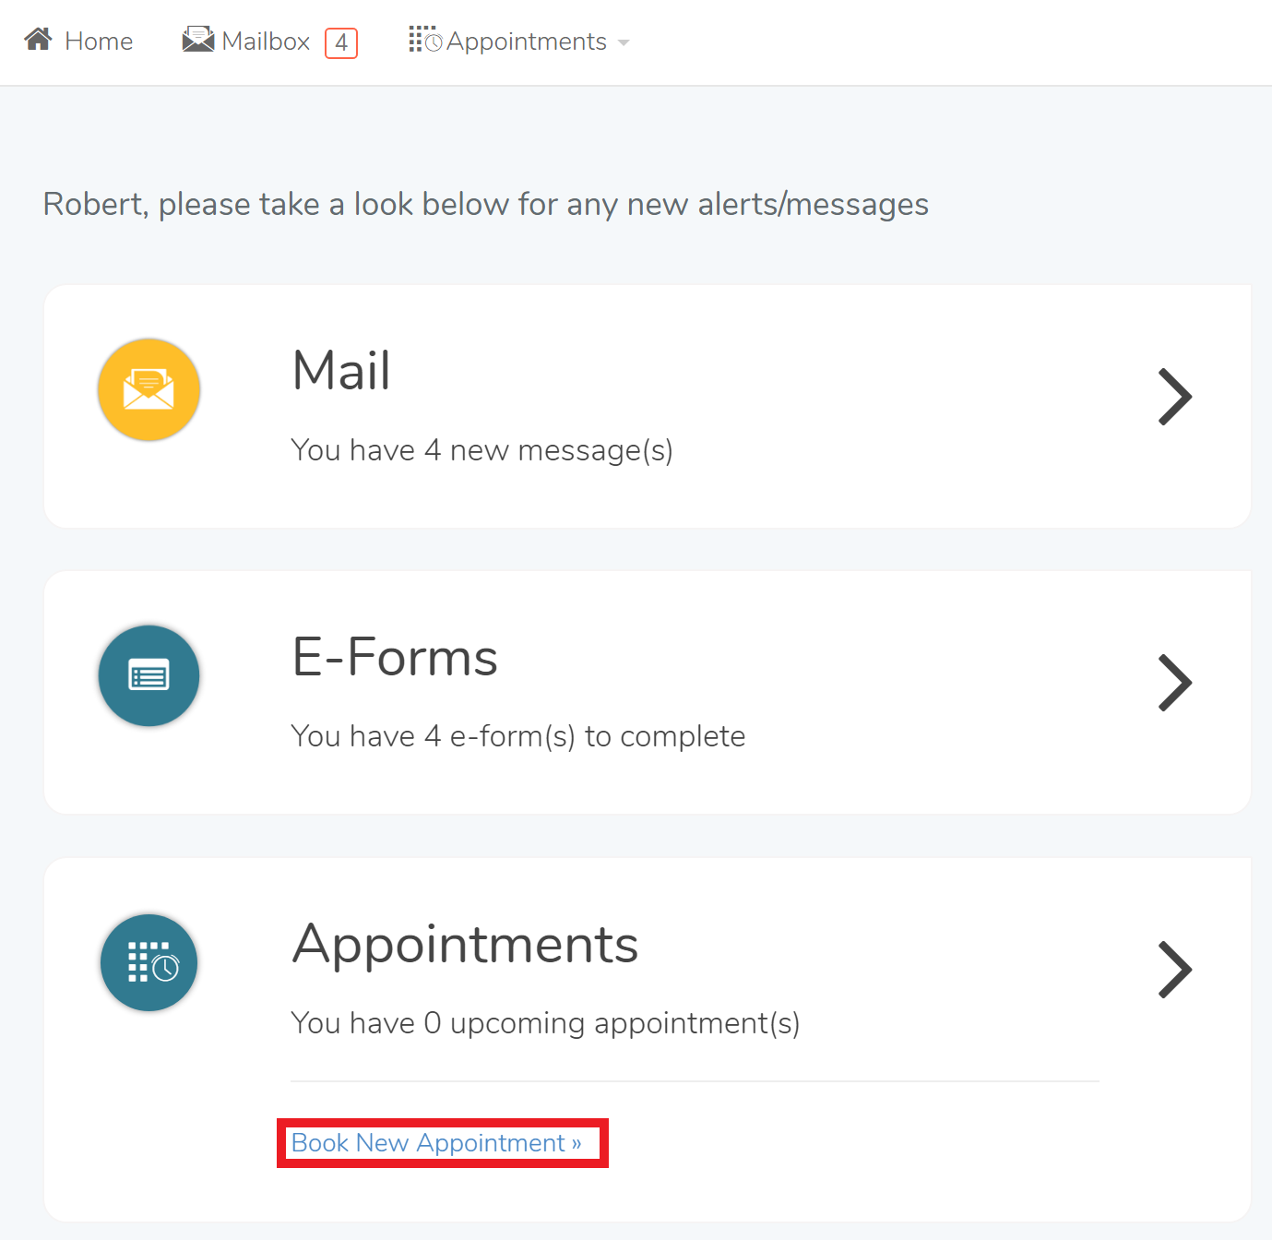Open E-Forms card with right chevron
Image resolution: width=1272 pixels, height=1240 pixels.
pos(1174,683)
